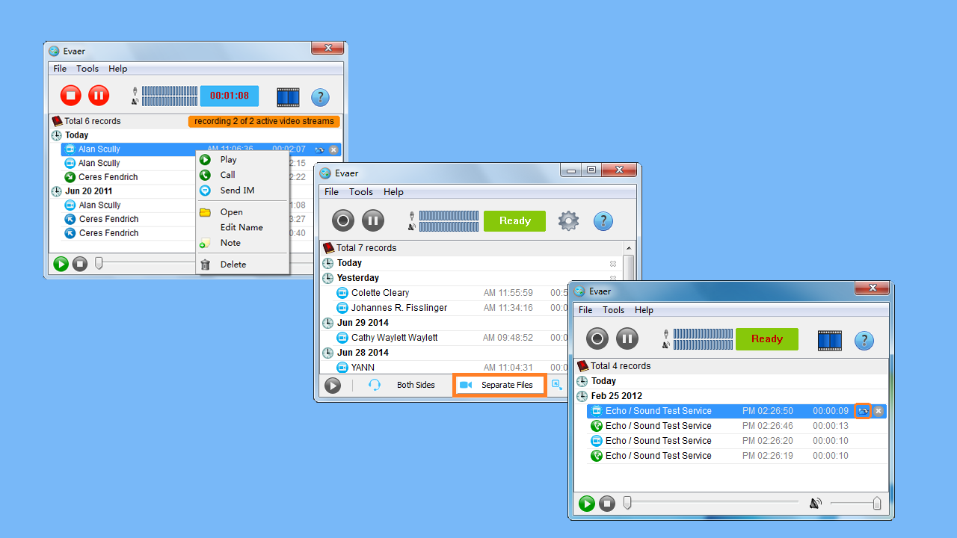
Task: Start recording in the 7-records window
Action: tap(343, 220)
